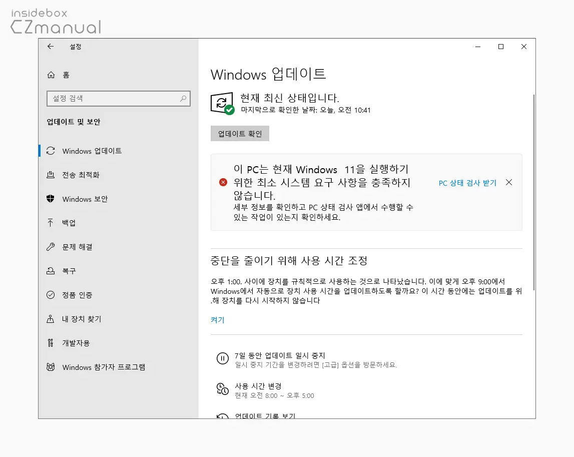The width and height of the screenshot is (574, 457).
Task: Click the 정품 인증 checkmark circle icon
Action: [51, 295]
